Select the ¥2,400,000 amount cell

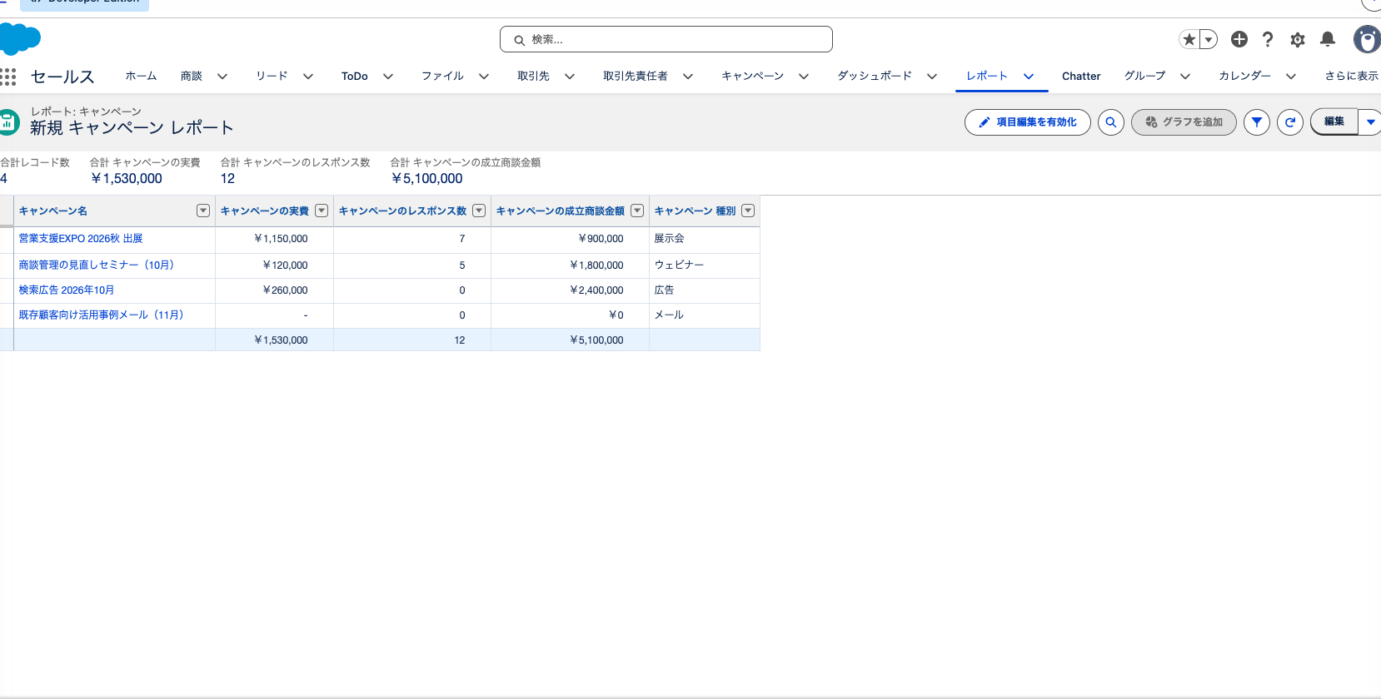pyautogui.click(x=570, y=290)
